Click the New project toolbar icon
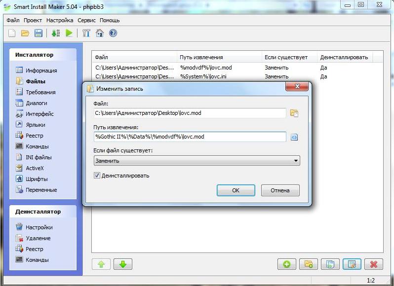Screen dimensions: 394x286 (12, 33)
